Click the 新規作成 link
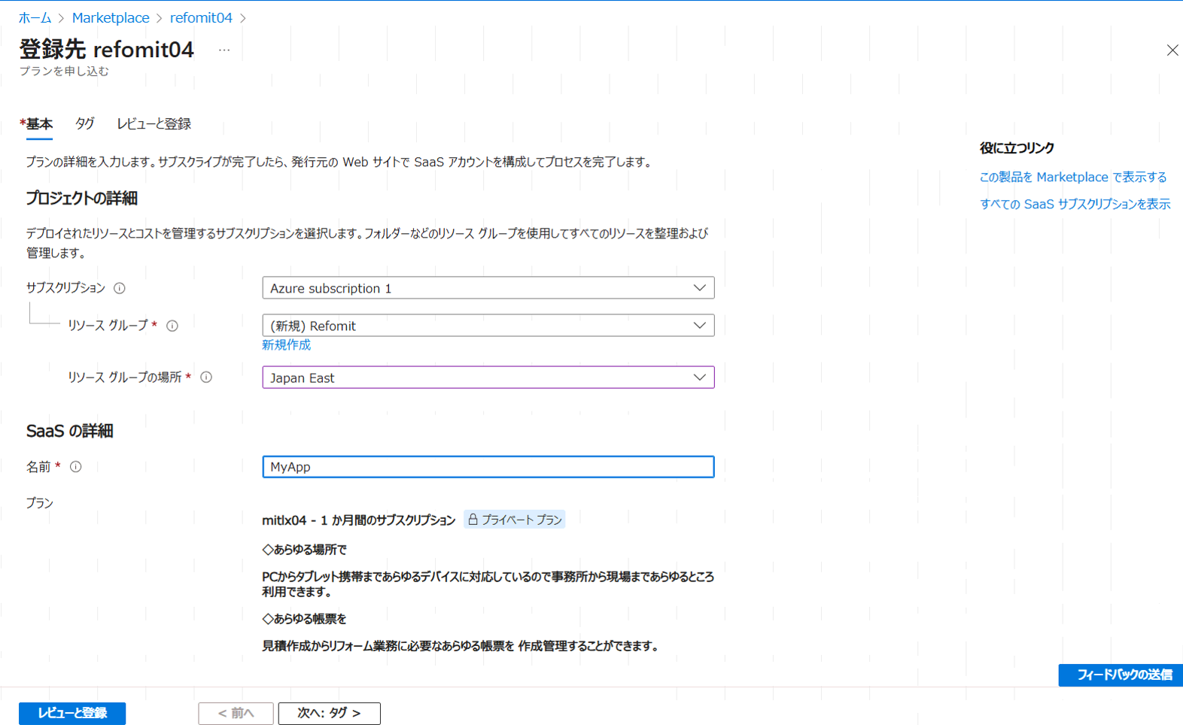1183x725 pixels. click(x=286, y=345)
